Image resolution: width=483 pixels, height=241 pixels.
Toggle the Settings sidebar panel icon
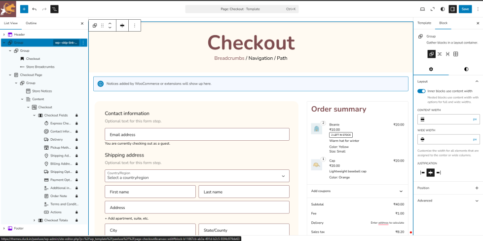pos(452,9)
